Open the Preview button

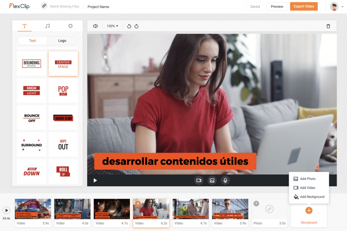277,6
